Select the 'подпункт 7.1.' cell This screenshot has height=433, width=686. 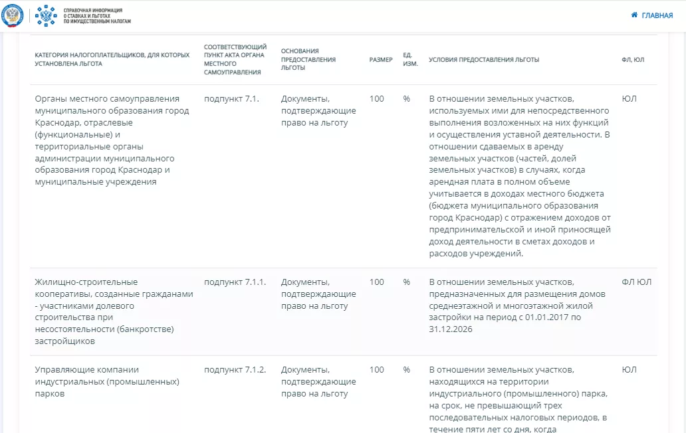pos(231,99)
